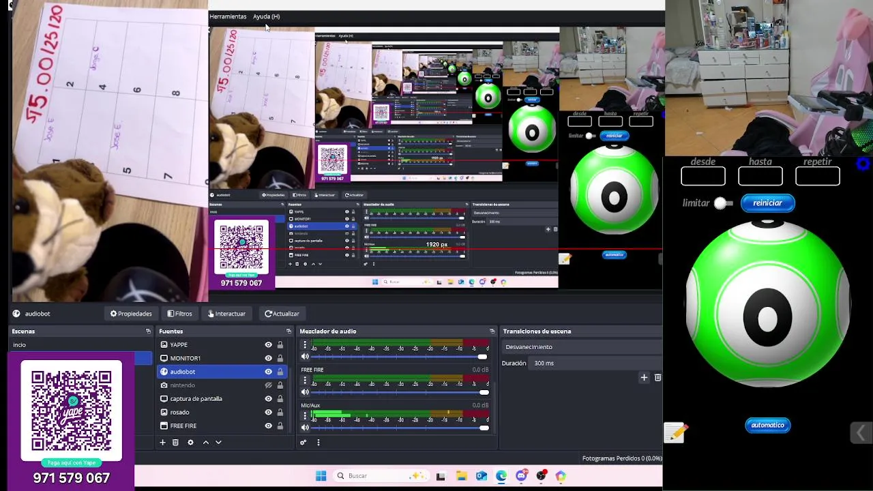Image resolution: width=873 pixels, height=491 pixels.
Task: Click the desde input field
Action: 703,177
